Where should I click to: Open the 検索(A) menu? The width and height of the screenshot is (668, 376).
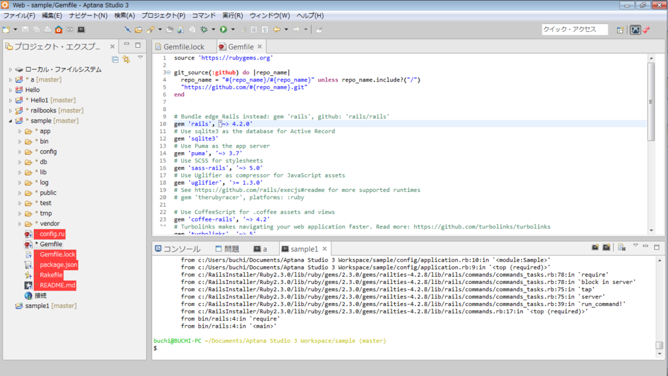[x=125, y=16]
